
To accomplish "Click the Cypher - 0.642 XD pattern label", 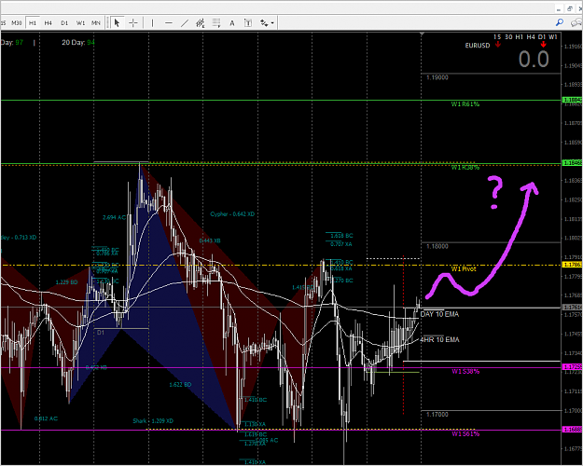I will click(232, 214).
